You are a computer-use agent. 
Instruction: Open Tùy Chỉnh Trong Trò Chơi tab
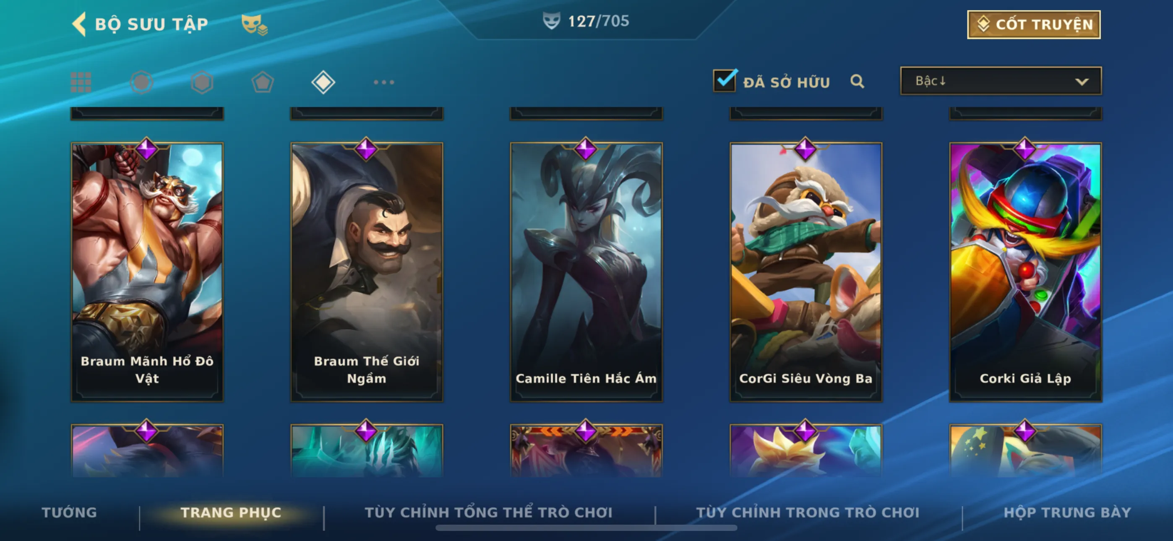pos(808,512)
